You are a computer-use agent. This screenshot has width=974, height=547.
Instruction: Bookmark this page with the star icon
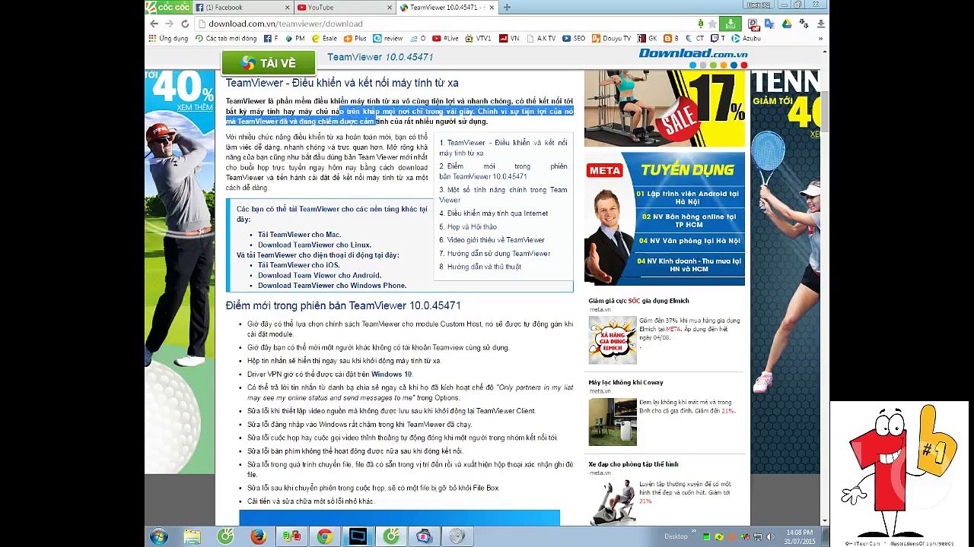tap(712, 24)
